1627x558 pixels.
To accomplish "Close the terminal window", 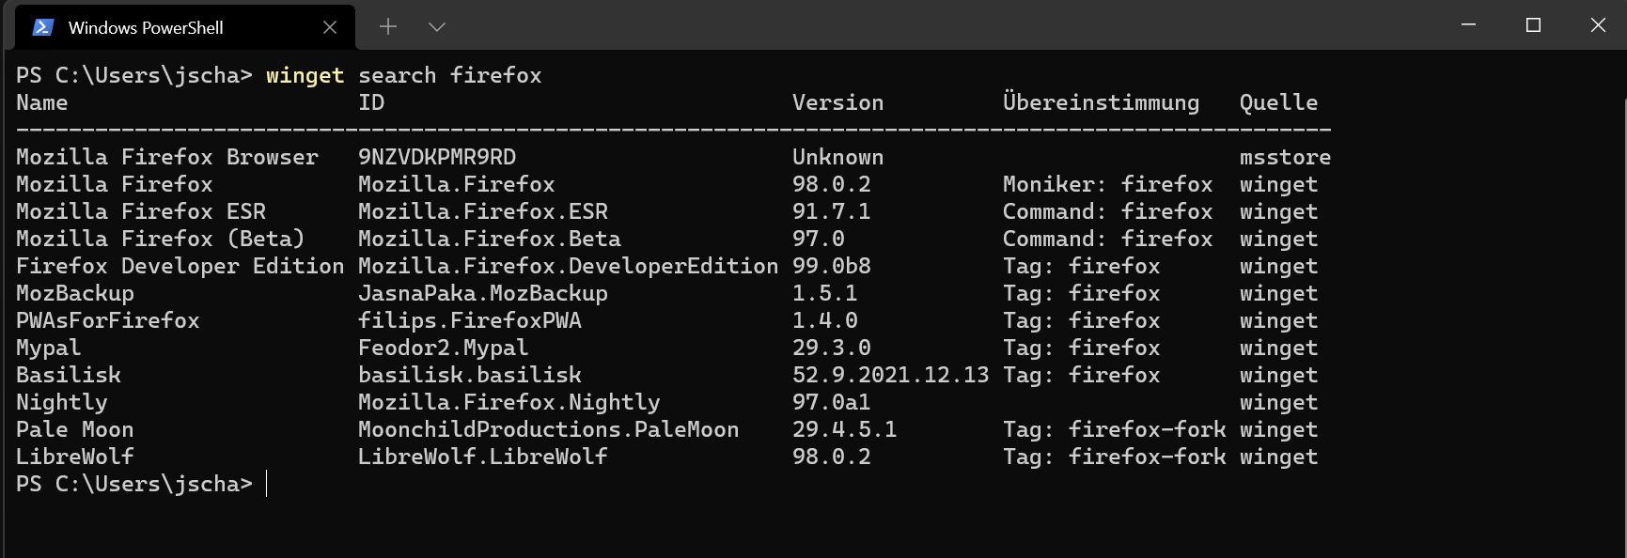I will 1597,25.
